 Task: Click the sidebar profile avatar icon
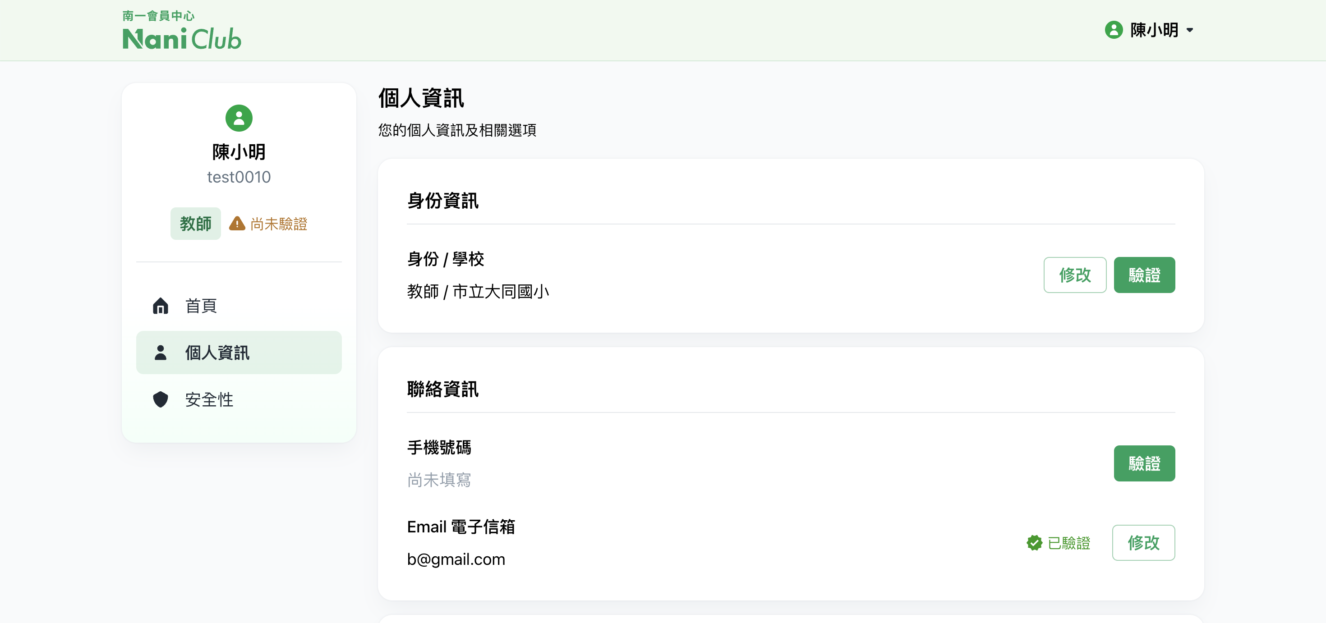[x=239, y=118]
